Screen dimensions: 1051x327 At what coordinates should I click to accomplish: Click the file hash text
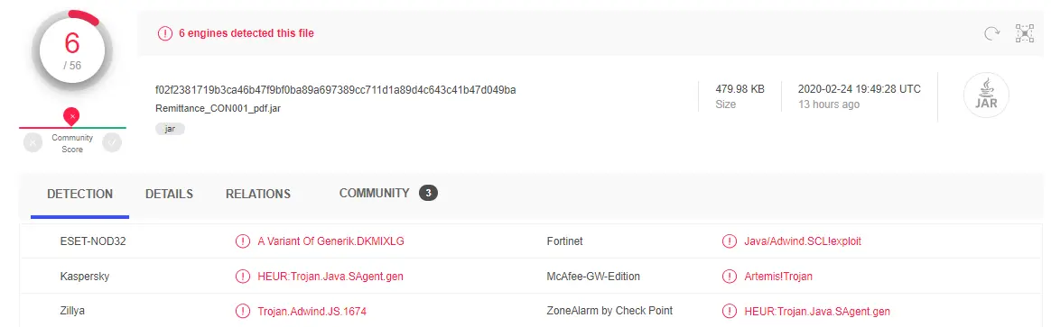(x=335, y=89)
